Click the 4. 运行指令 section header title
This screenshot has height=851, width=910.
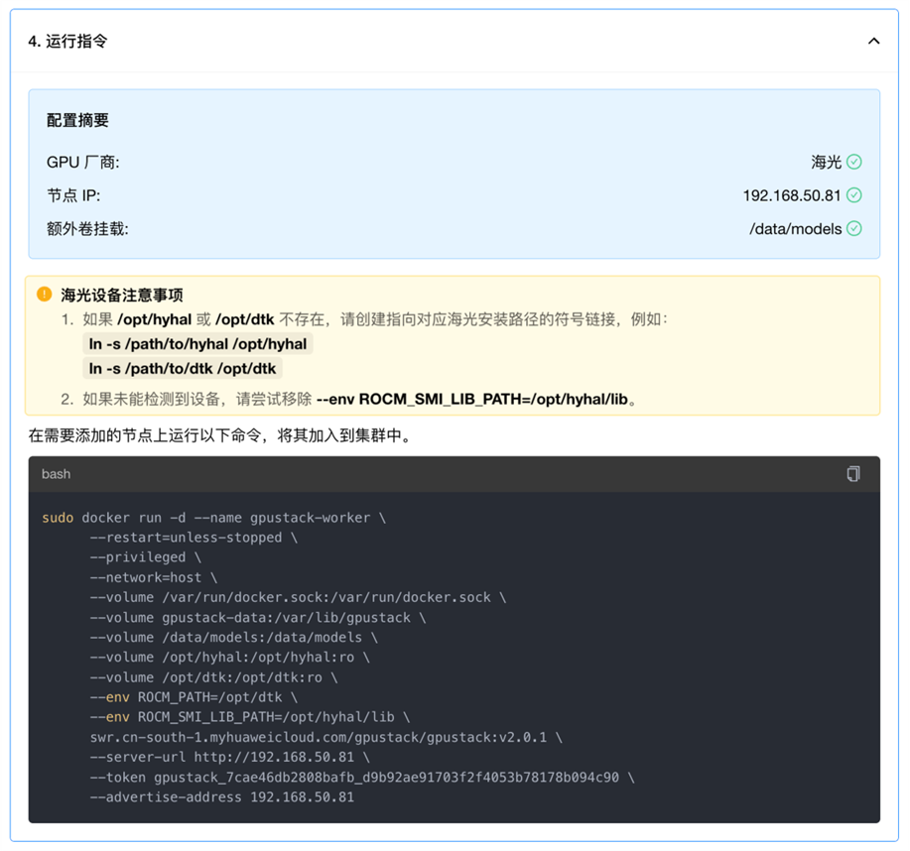(67, 42)
